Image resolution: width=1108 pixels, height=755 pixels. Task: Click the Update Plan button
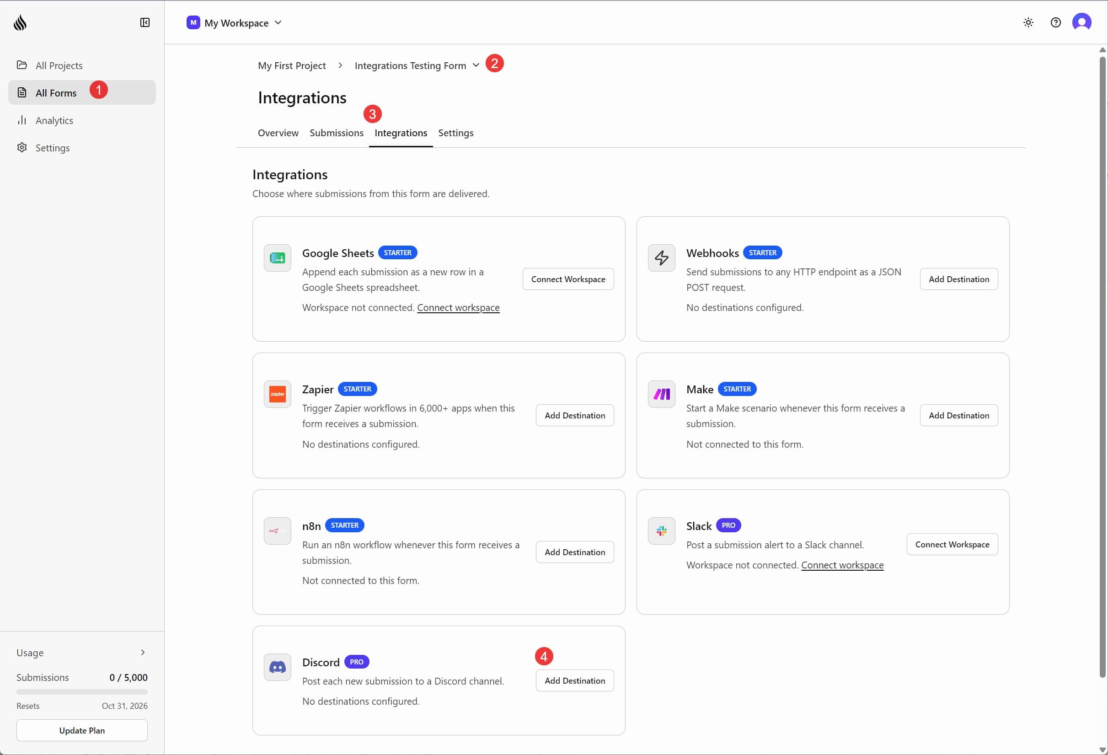[82, 730]
